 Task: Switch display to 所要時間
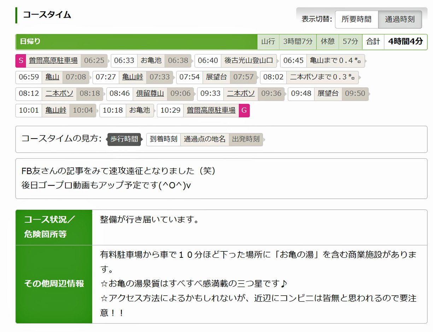pos(356,19)
